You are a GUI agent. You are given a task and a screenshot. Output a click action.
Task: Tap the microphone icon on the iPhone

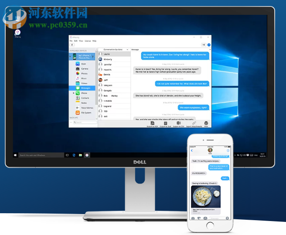(x=227, y=218)
